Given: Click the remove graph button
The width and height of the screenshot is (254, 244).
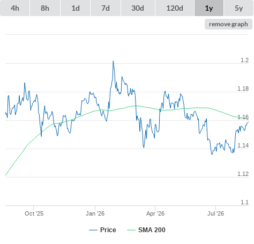Looking at the screenshot, I should 228,24.
